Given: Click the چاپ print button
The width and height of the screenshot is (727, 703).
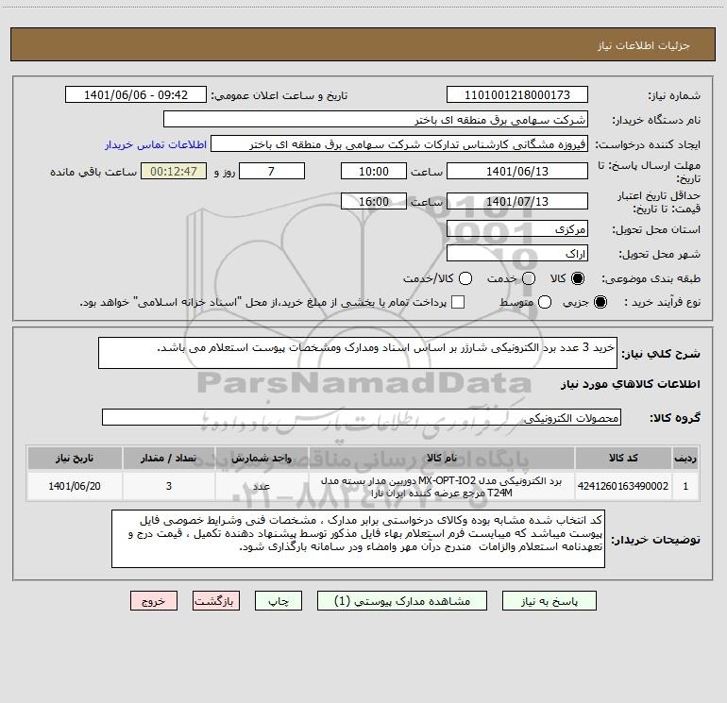Looking at the screenshot, I should tap(279, 601).
